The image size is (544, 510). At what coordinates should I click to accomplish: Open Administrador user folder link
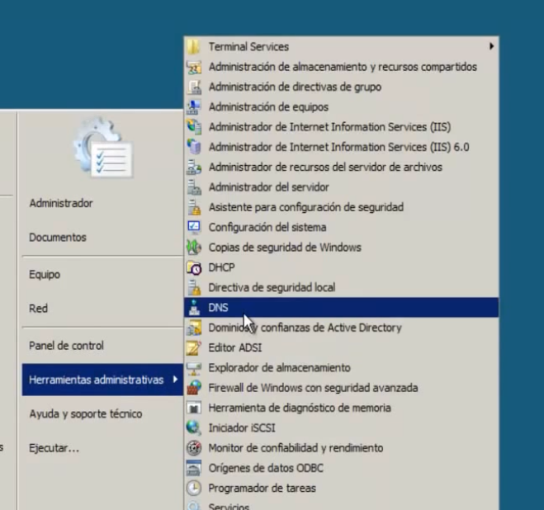[61, 203]
